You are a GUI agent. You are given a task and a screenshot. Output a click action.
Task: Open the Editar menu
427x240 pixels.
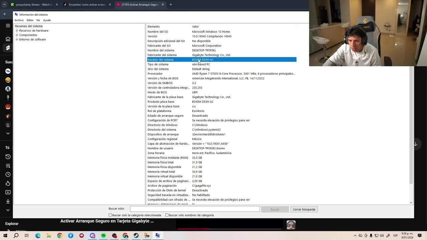tap(30, 20)
